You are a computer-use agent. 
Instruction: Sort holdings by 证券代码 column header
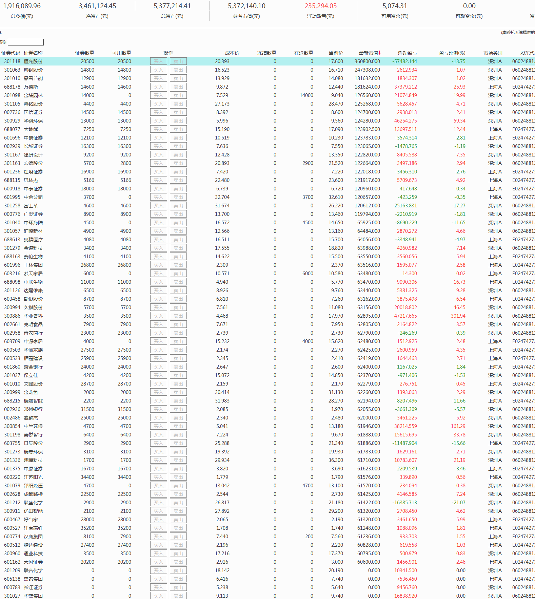coord(11,53)
